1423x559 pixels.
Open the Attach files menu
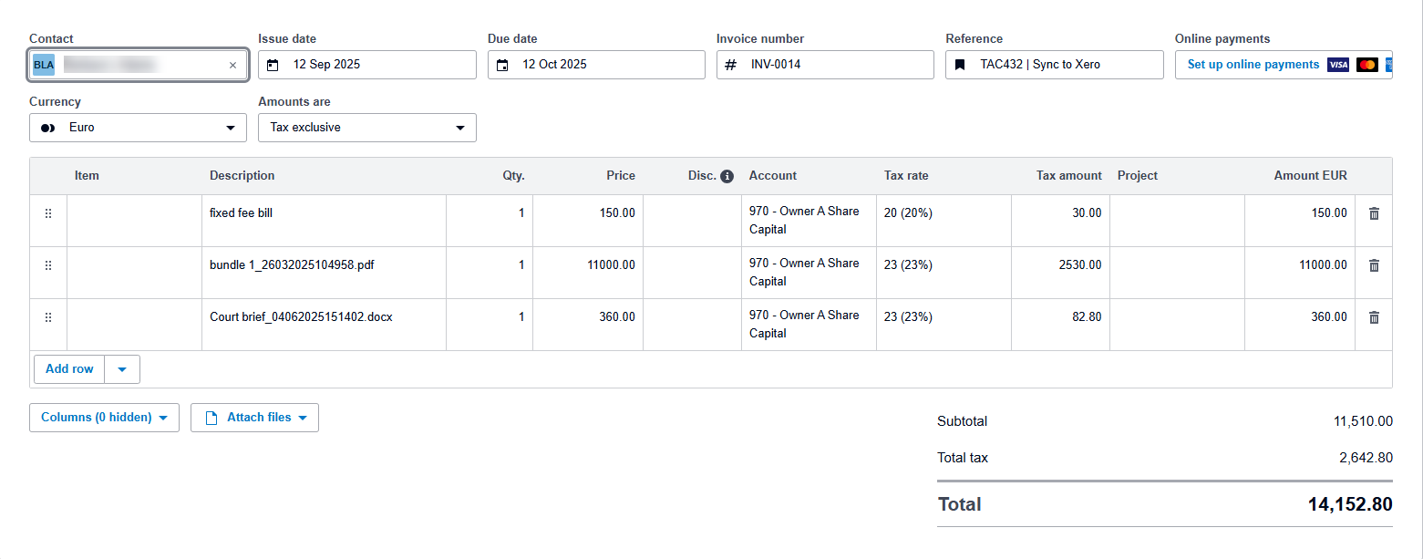(x=254, y=418)
